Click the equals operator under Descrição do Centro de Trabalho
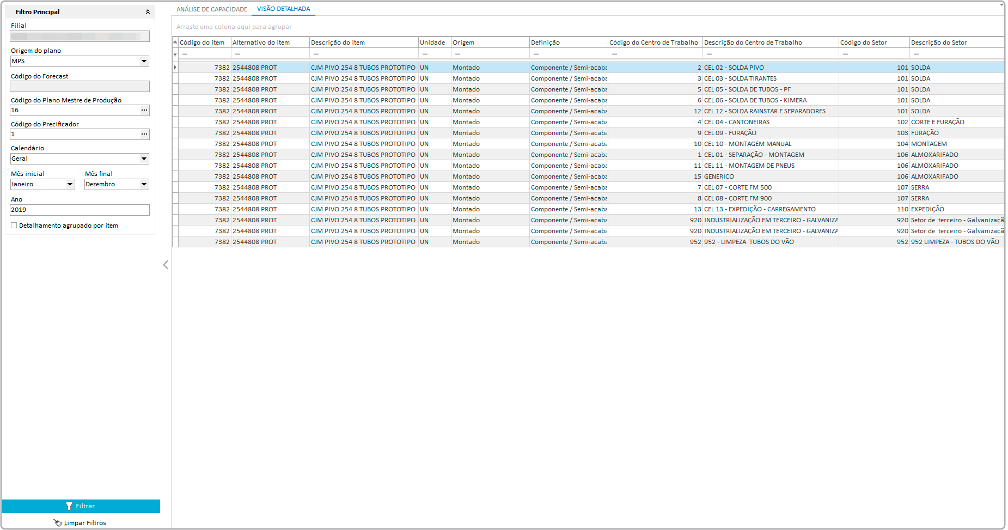This screenshot has height=530, width=1008. 709,53
